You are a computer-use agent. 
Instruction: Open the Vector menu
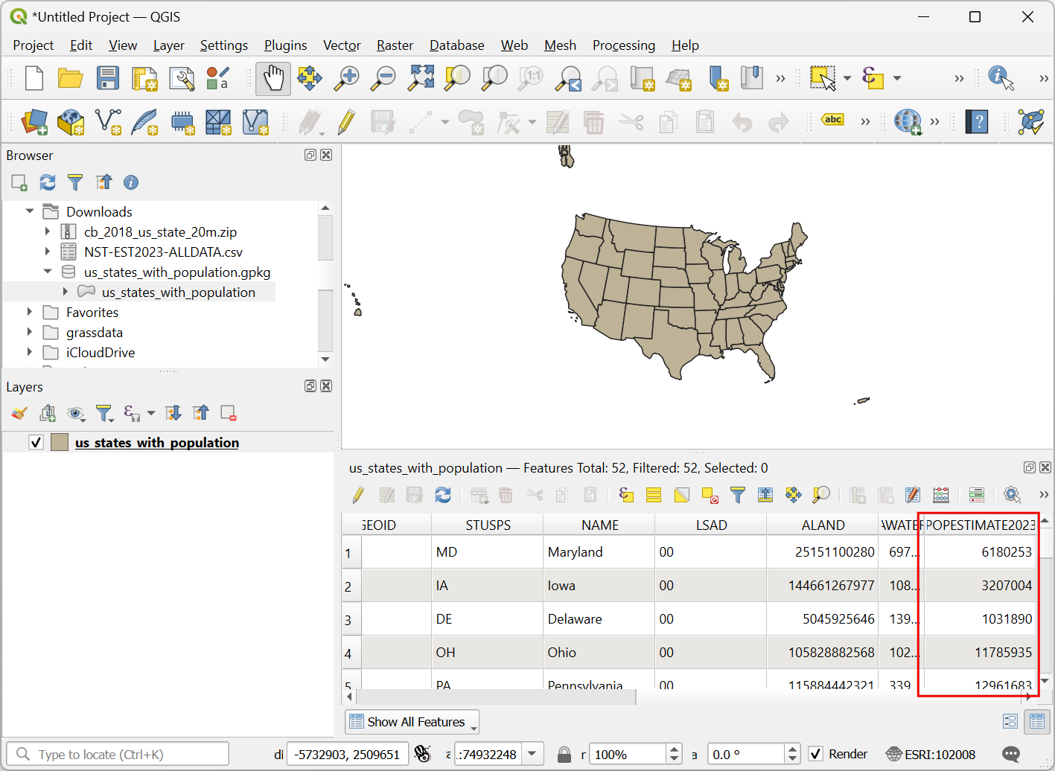(342, 45)
